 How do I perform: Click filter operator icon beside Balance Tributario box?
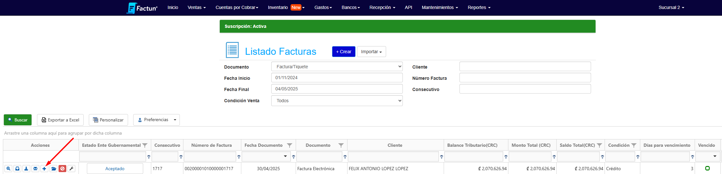(x=506, y=157)
